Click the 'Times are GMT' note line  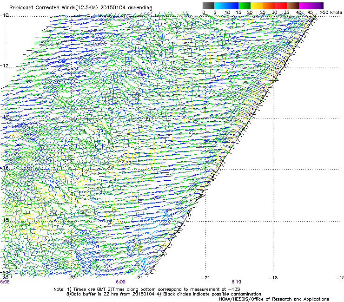[x=147, y=289]
